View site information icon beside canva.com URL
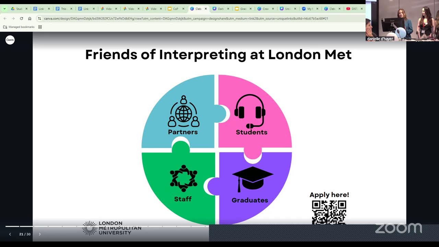The width and height of the screenshot is (439, 247). [x=39, y=19]
